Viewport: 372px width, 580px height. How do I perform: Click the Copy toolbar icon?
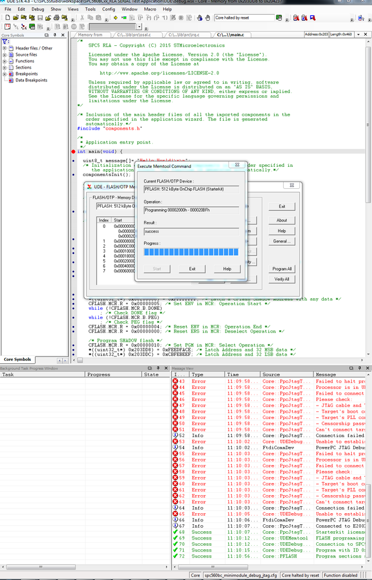click(90, 17)
